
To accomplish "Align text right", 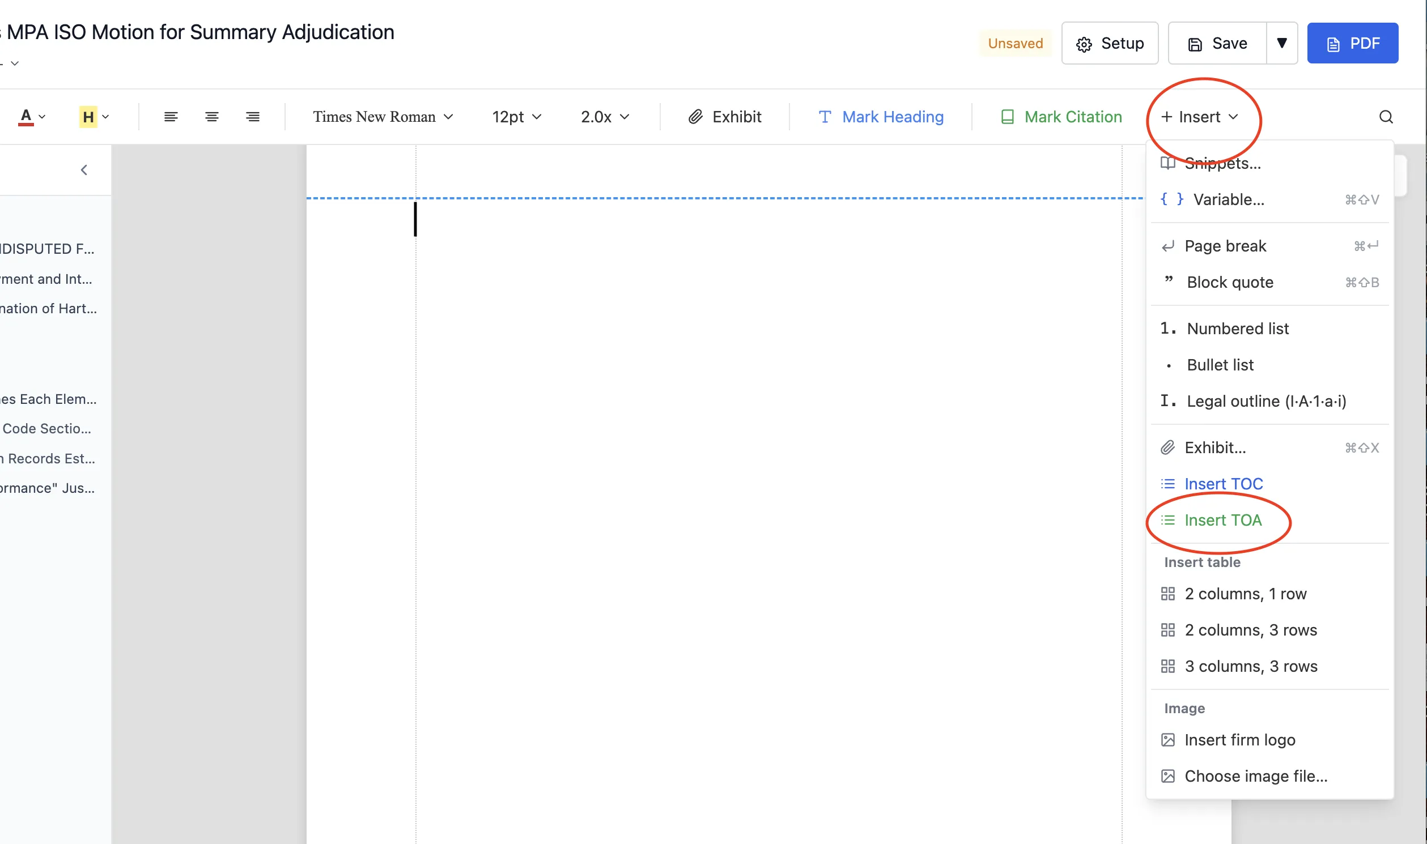I will (x=253, y=117).
